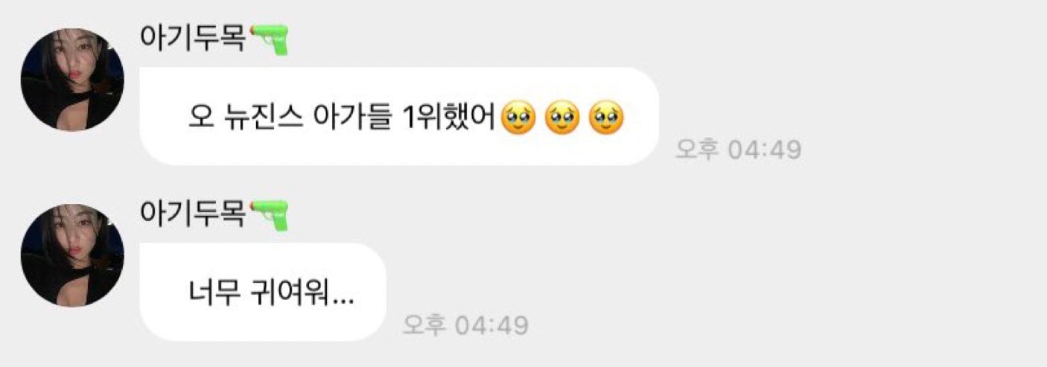Open the avatar beside the 뉴진스 message
The image size is (1047, 367).
72,80
